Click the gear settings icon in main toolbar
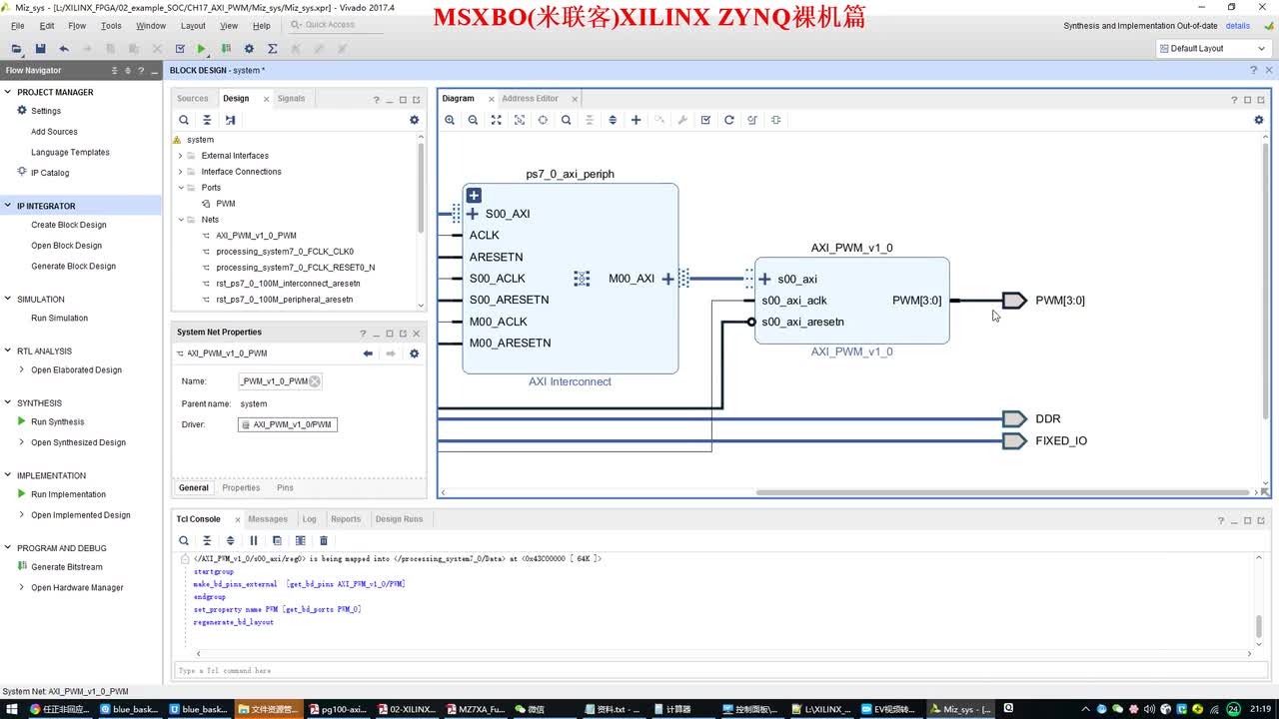Image resolution: width=1279 pixels, height=719 pixels. 249,48
